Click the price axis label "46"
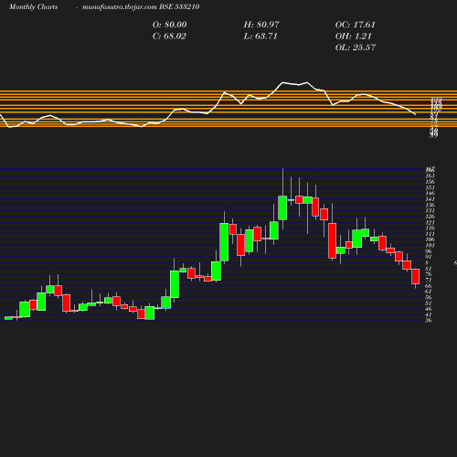The height and width of the screenshot is (457, 457). pos(429,309)
